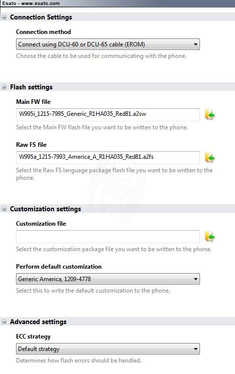The height and width of the screenshot is (374, 235).
Task: Click the Raw FS file text field
Action: point(107,158)
